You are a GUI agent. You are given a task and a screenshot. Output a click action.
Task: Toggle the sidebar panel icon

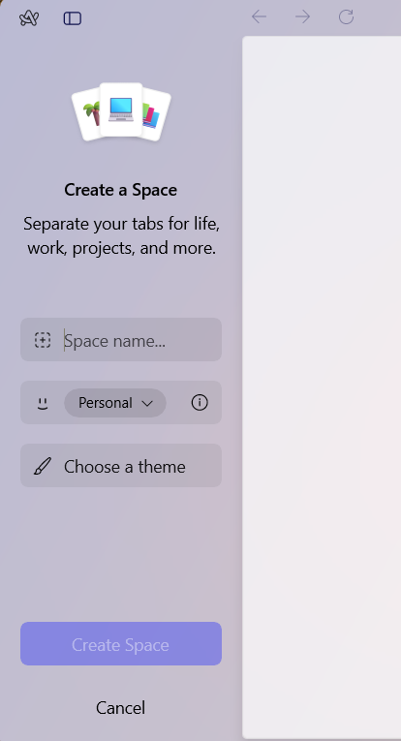click(x=73, y=18)
